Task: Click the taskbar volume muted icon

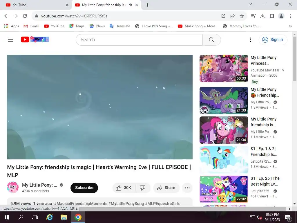Action: point(259,217)
